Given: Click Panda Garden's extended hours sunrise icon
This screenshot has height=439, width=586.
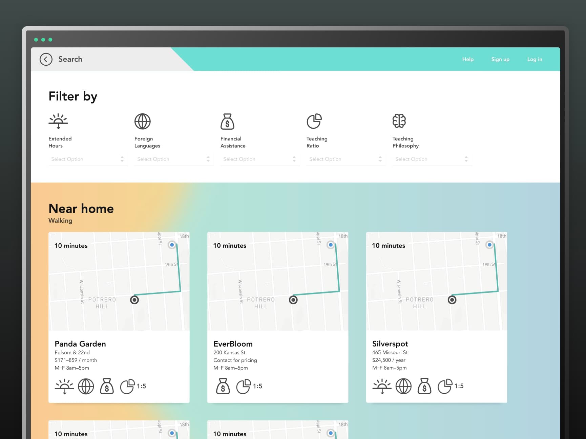Looking at the screenshot, I should click(64, 386).
